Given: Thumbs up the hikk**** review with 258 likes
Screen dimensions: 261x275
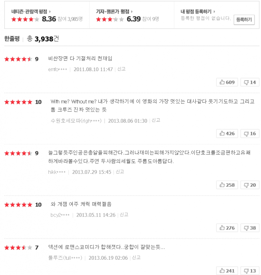Looking at the screenshot, I should pos(227,185).
